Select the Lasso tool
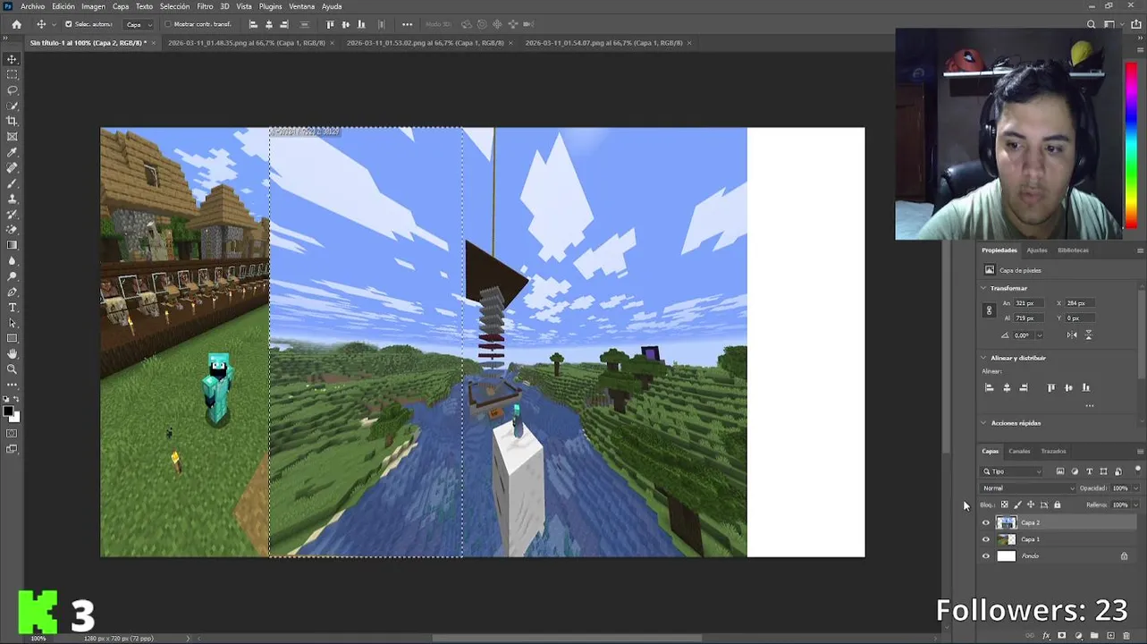1147x644 pixels. (x=13, y=90)
